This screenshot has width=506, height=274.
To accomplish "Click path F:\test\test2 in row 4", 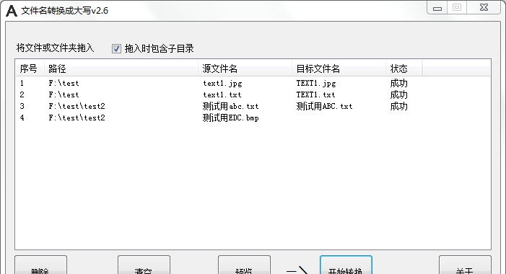I will point(77,118).
